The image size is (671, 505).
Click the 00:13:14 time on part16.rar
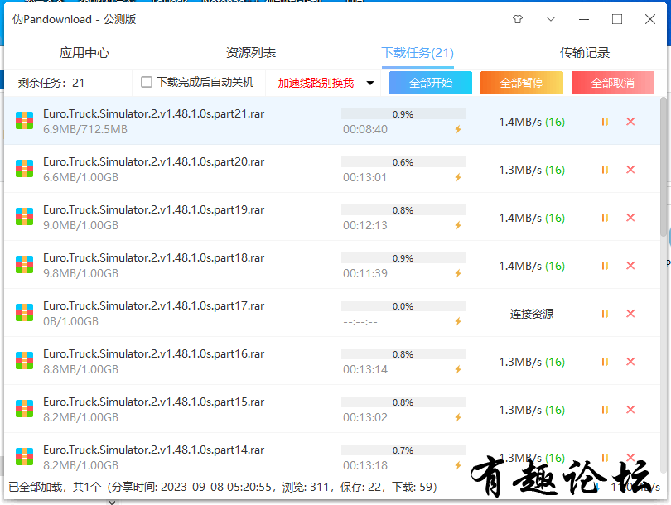tap(365, 369)
